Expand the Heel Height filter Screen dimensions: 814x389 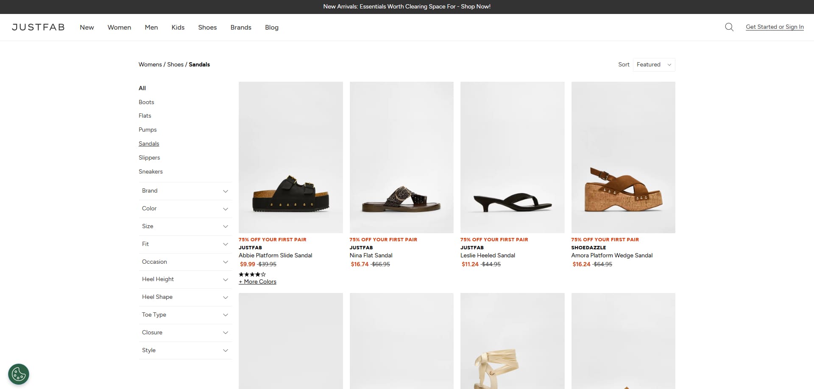coord(185,279)
